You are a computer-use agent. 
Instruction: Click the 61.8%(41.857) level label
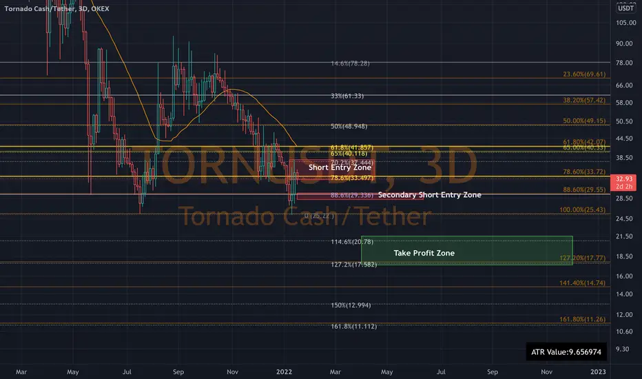pos(352,147)
